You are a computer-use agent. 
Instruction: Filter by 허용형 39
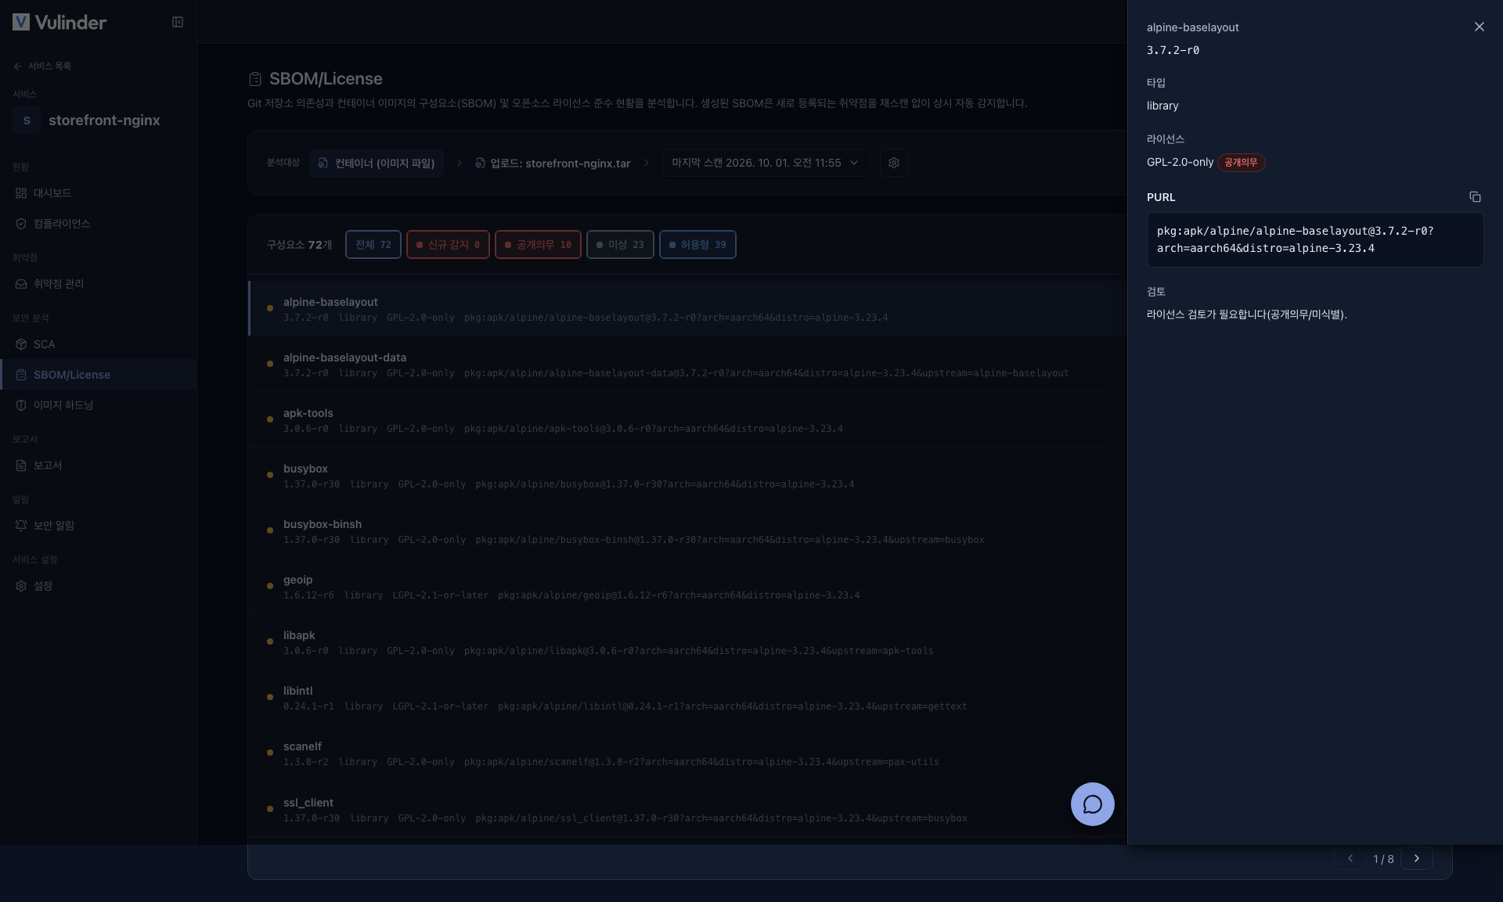click(697, 245)
